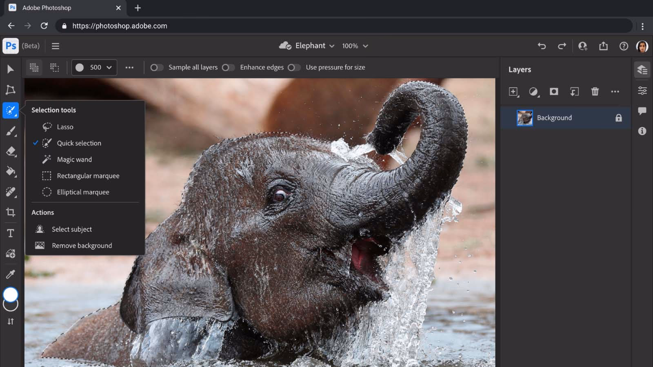This screenshot has height=367, width=653.
Task: Add a layer mask from the Layers panel
Action: [554, 92]
